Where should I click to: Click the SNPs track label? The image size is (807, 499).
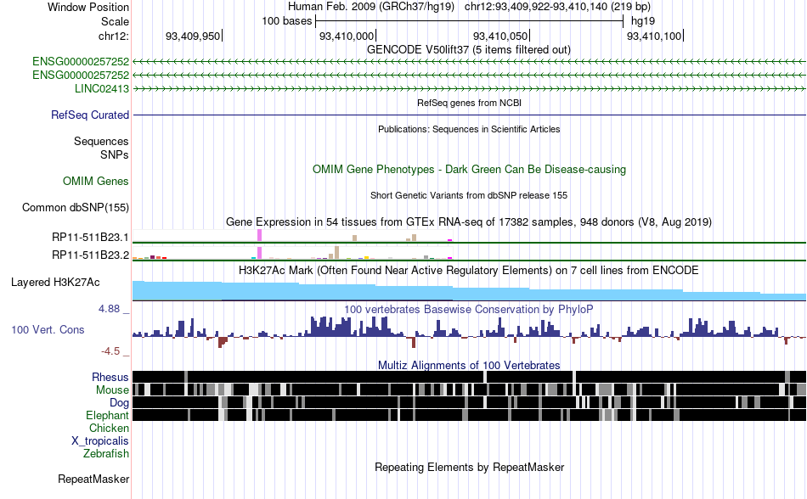coord(115,154)
